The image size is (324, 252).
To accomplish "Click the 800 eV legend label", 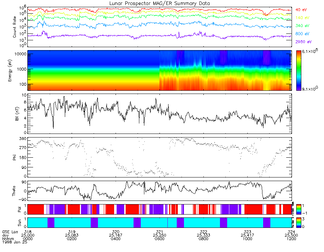I will pos(302,34).
